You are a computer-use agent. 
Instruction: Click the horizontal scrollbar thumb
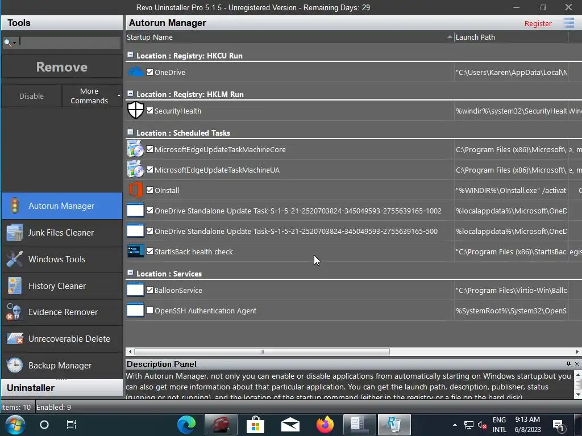pyautogui.click(x=261, y=351)
